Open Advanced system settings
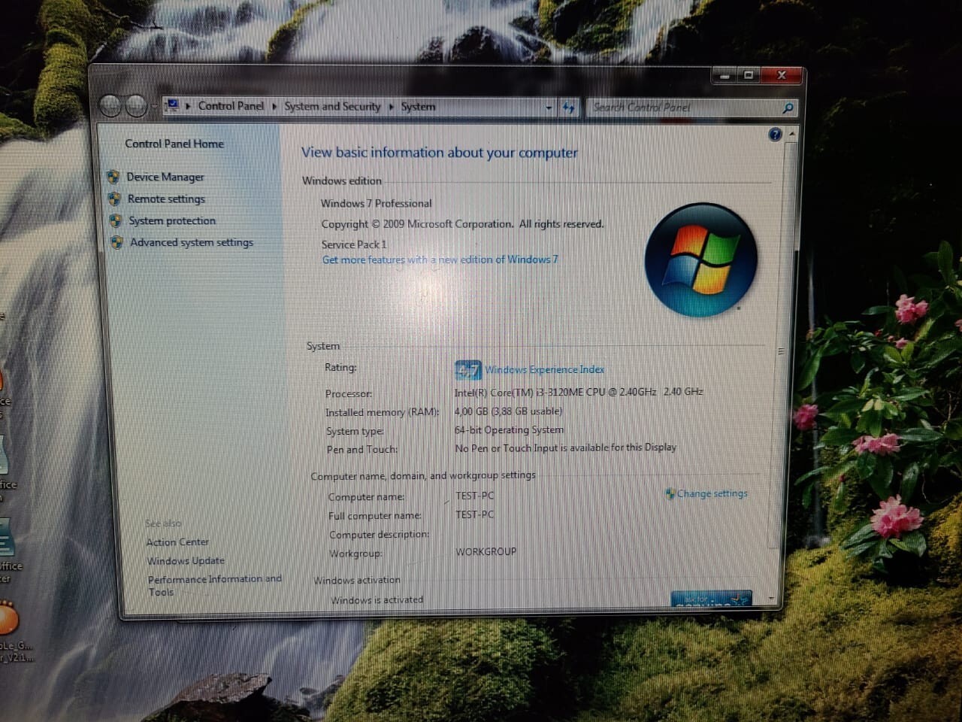962x722 pixels. (x=192, y=242)
